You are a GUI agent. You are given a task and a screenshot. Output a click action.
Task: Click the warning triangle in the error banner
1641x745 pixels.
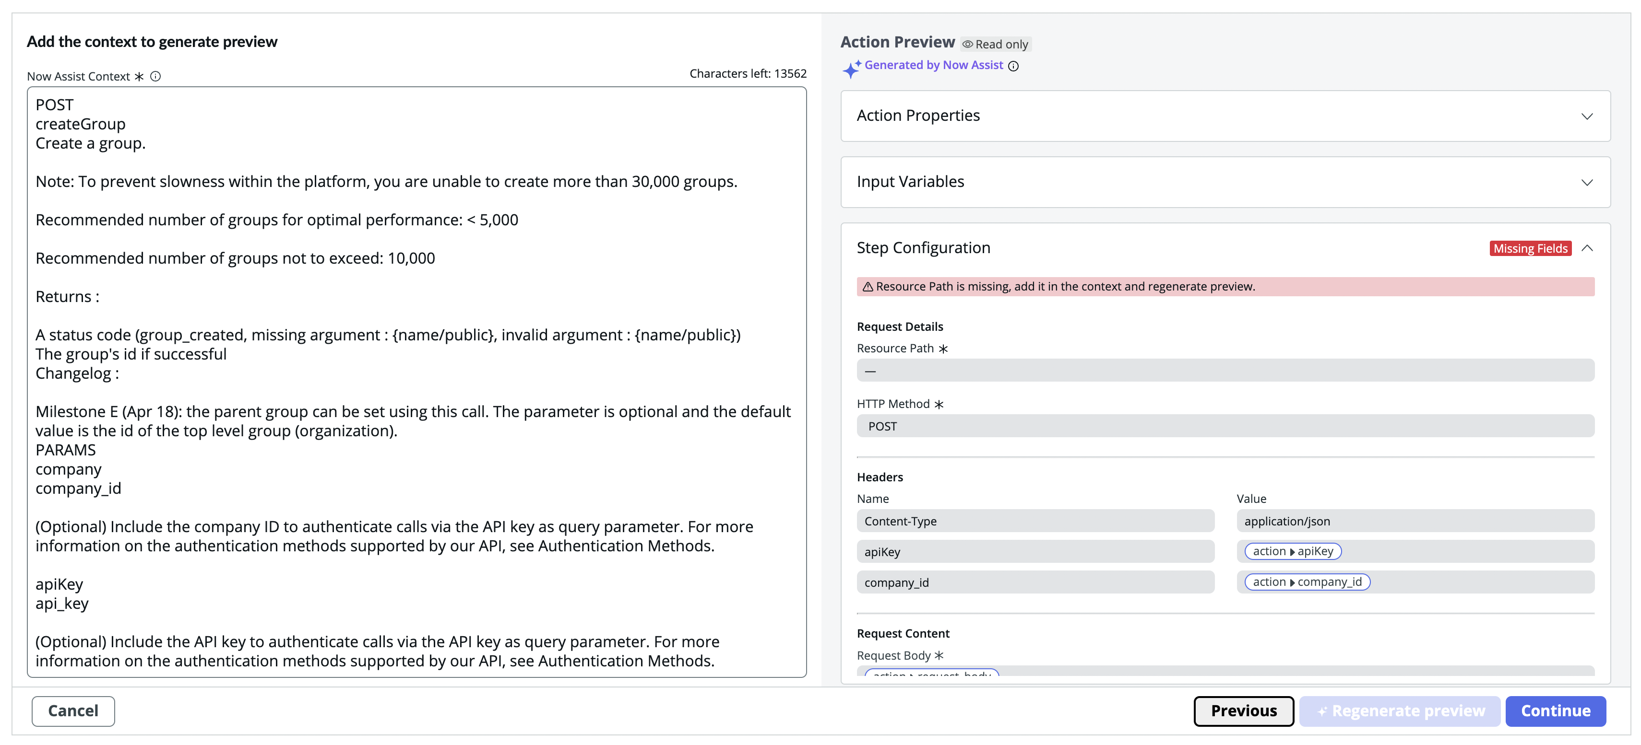pos(868,287)
